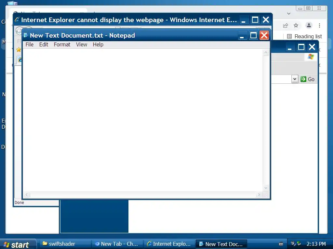The width and height of the screenshot is (333, 249).
Task: Maximize the Notepad window
Action: 253,35
